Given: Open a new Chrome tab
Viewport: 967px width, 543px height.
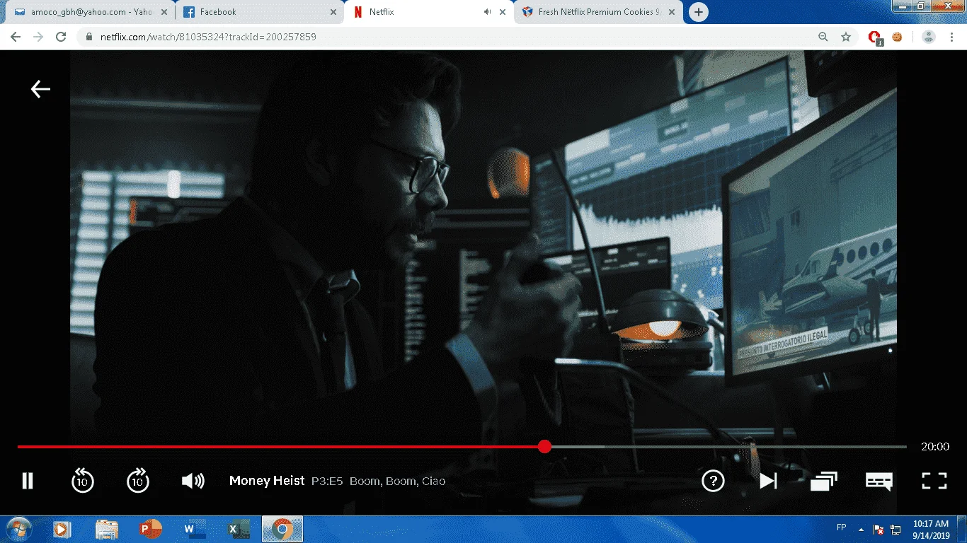Looking at the screenshot, I should 699,12.
